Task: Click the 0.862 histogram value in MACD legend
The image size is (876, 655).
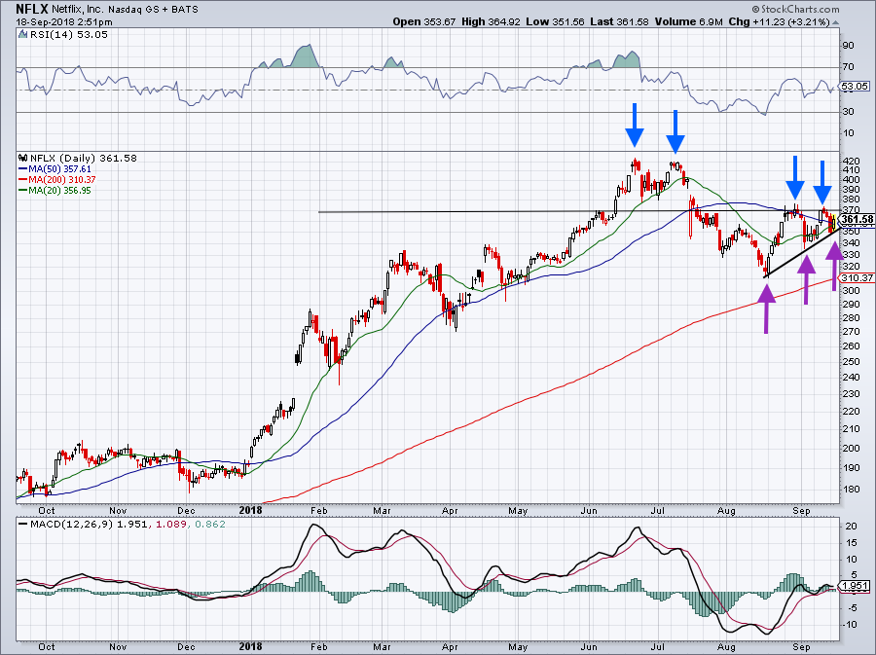Action: click(x=209, y=525)
